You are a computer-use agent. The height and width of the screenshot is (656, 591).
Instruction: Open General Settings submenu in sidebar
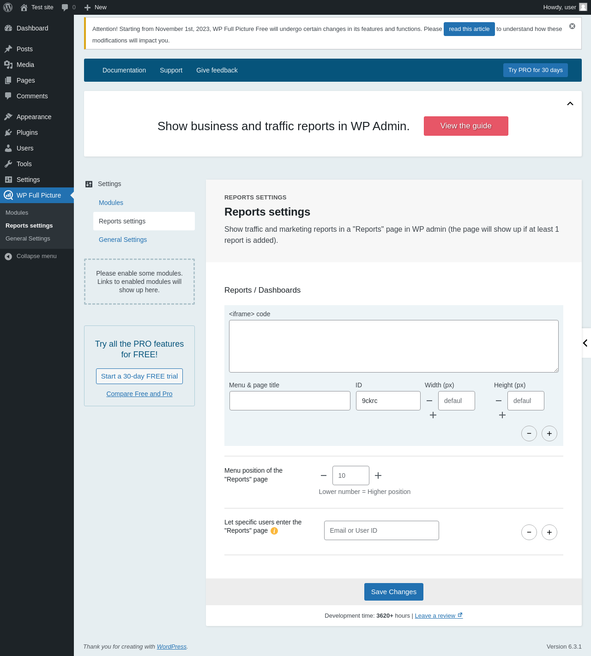(28, 239)
